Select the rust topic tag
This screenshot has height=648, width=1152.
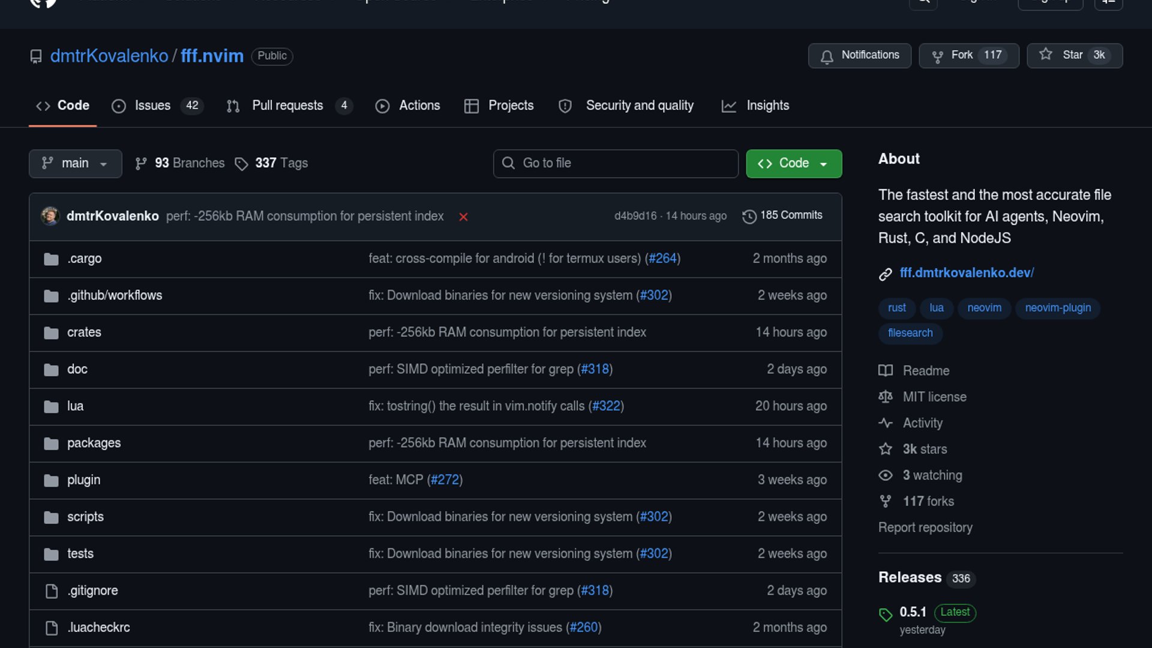click(896, 308)
